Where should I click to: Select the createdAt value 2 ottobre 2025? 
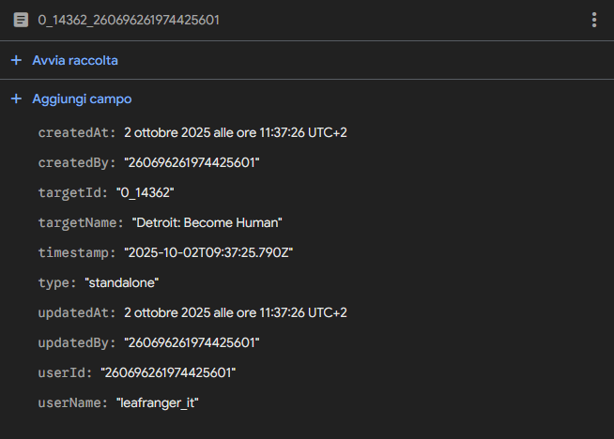236,132
